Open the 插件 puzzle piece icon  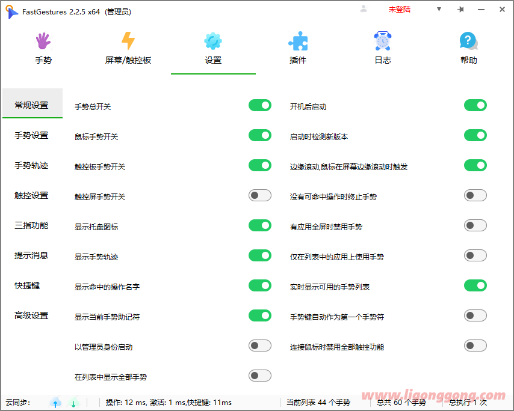point(298,41)
